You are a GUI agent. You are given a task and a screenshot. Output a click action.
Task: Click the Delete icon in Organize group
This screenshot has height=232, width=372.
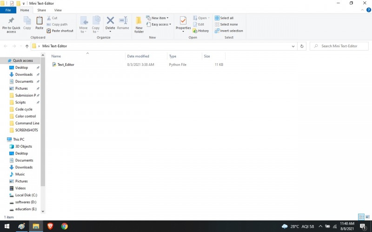[110, 20]
